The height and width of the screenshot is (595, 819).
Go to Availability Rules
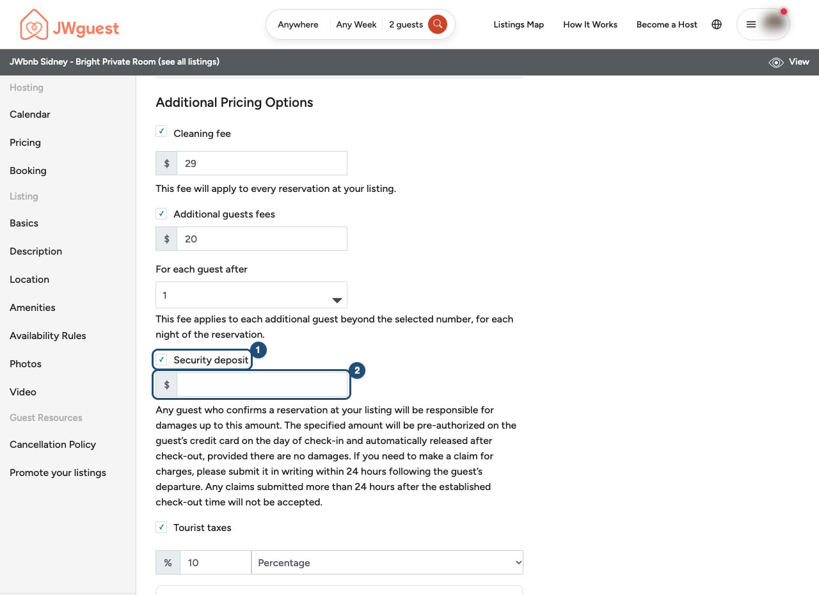[48, 336]
